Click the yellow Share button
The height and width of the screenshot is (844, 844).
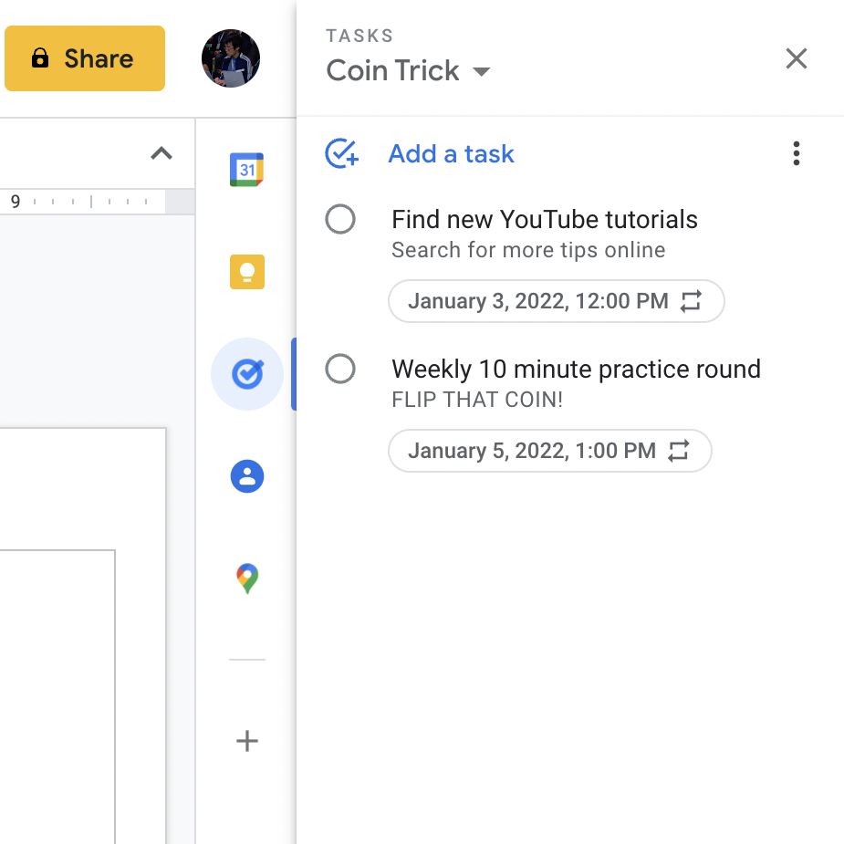[85, 58]
